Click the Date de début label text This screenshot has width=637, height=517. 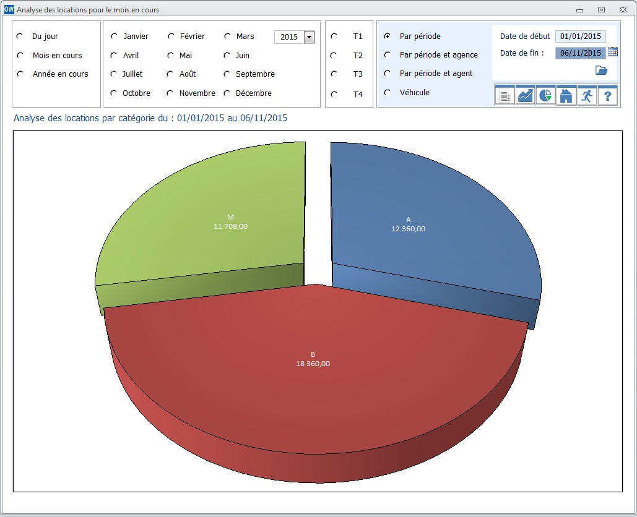click(525, 36)
